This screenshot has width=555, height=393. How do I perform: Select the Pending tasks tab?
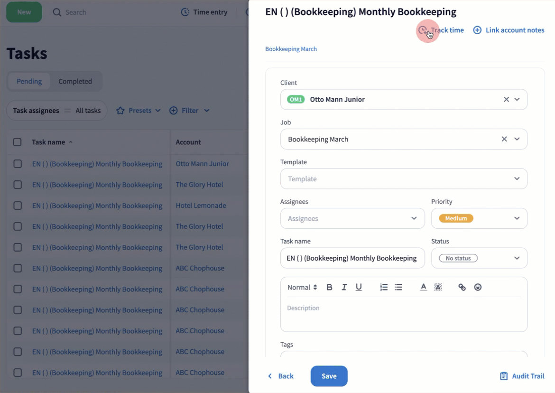coord(29,81)
